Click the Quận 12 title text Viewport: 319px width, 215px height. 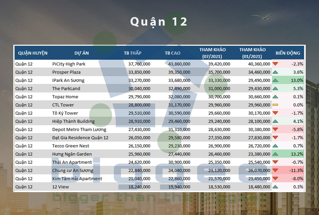point(159,21)
